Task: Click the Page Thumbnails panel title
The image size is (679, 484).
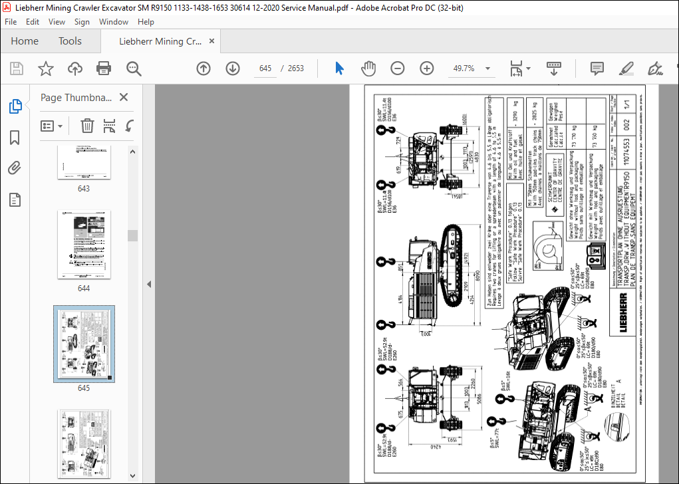Action: (76, 98)
